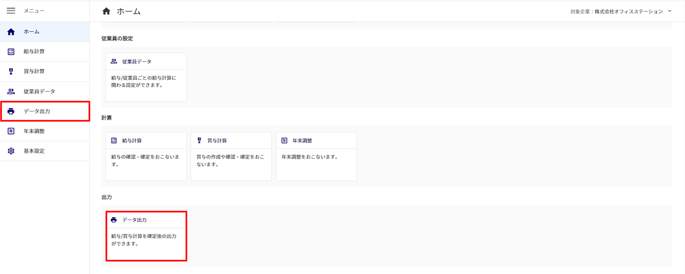Open 賞与計算 in the sidebar menu

[x=45, y=72]
